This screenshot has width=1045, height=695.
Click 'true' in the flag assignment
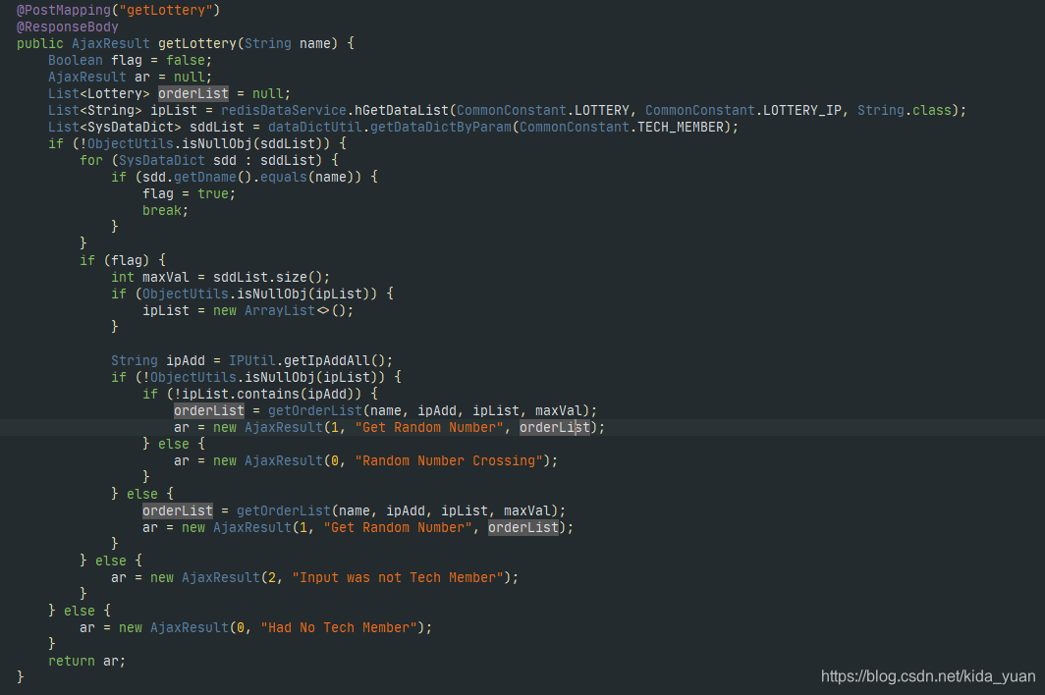tap(212, 193)
